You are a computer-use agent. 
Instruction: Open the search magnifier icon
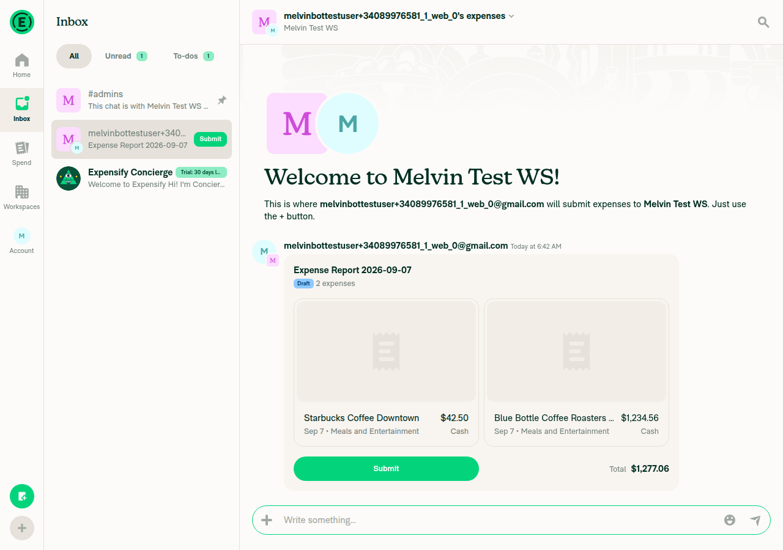763,22
